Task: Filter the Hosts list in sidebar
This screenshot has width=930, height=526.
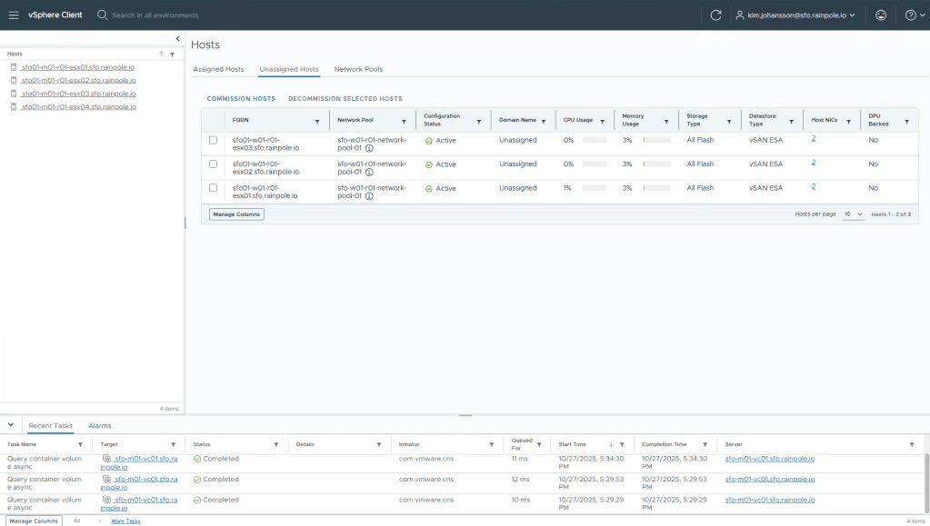Action: (172, 55)
